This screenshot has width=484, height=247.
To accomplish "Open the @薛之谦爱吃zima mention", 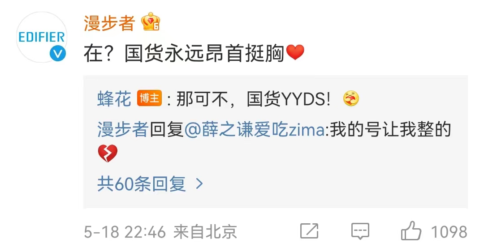I will pyautogui.click(x=255, y=129).
